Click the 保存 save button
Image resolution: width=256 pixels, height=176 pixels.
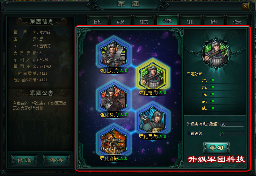point(56,160)
